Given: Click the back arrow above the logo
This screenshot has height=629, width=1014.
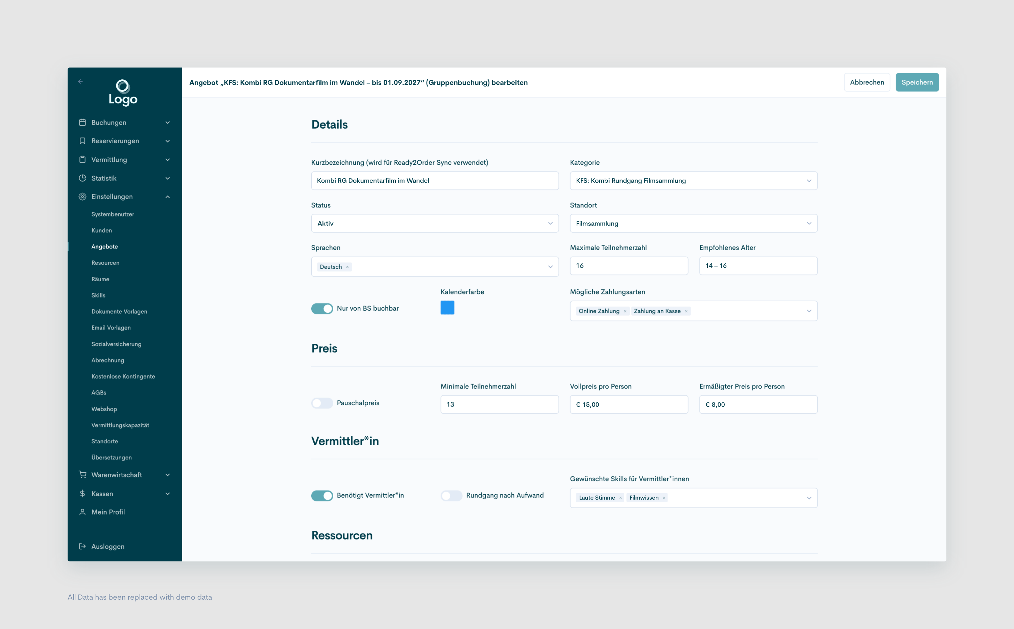Looking at the screenshot, I should [x=80, y=82].
